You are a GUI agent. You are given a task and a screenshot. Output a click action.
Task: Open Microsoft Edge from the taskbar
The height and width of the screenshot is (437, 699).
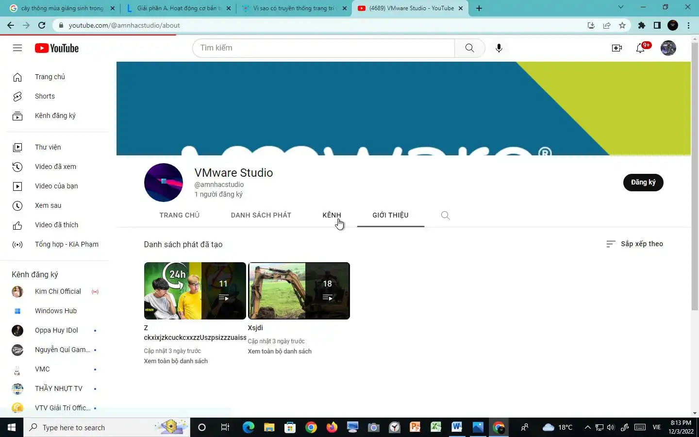pyautogui.click(x=249, y=427)
